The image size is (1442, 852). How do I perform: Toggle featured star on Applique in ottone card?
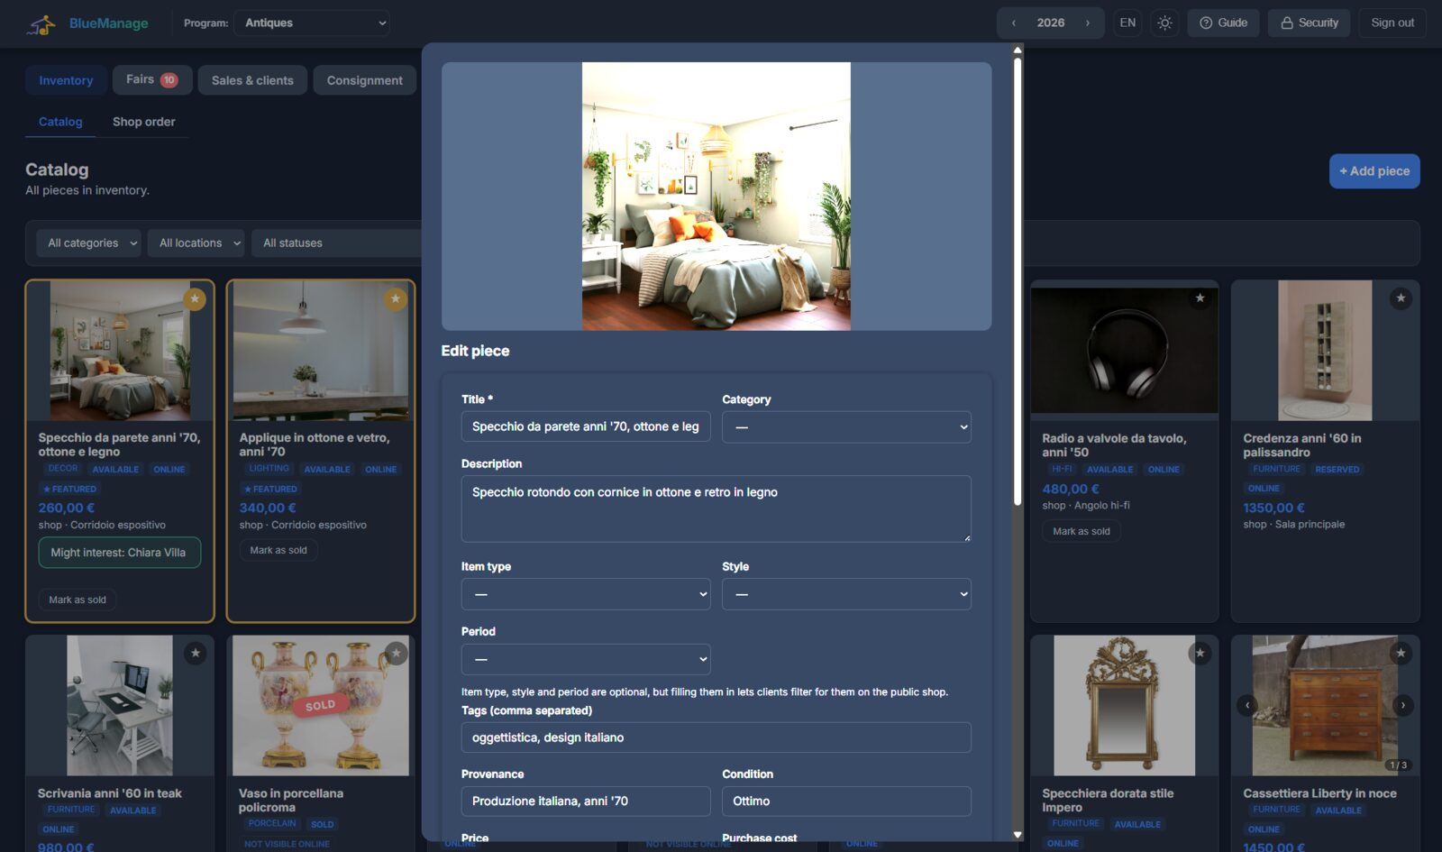tap(396, 298)
